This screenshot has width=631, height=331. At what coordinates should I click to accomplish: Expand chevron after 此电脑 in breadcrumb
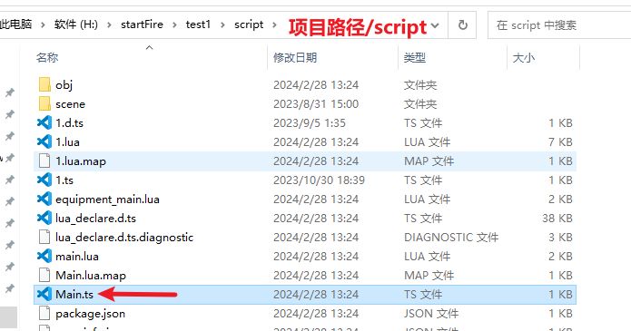43,24
